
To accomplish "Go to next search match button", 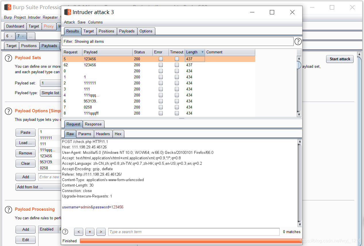I will pyautogui.click(x=101, y=232).
